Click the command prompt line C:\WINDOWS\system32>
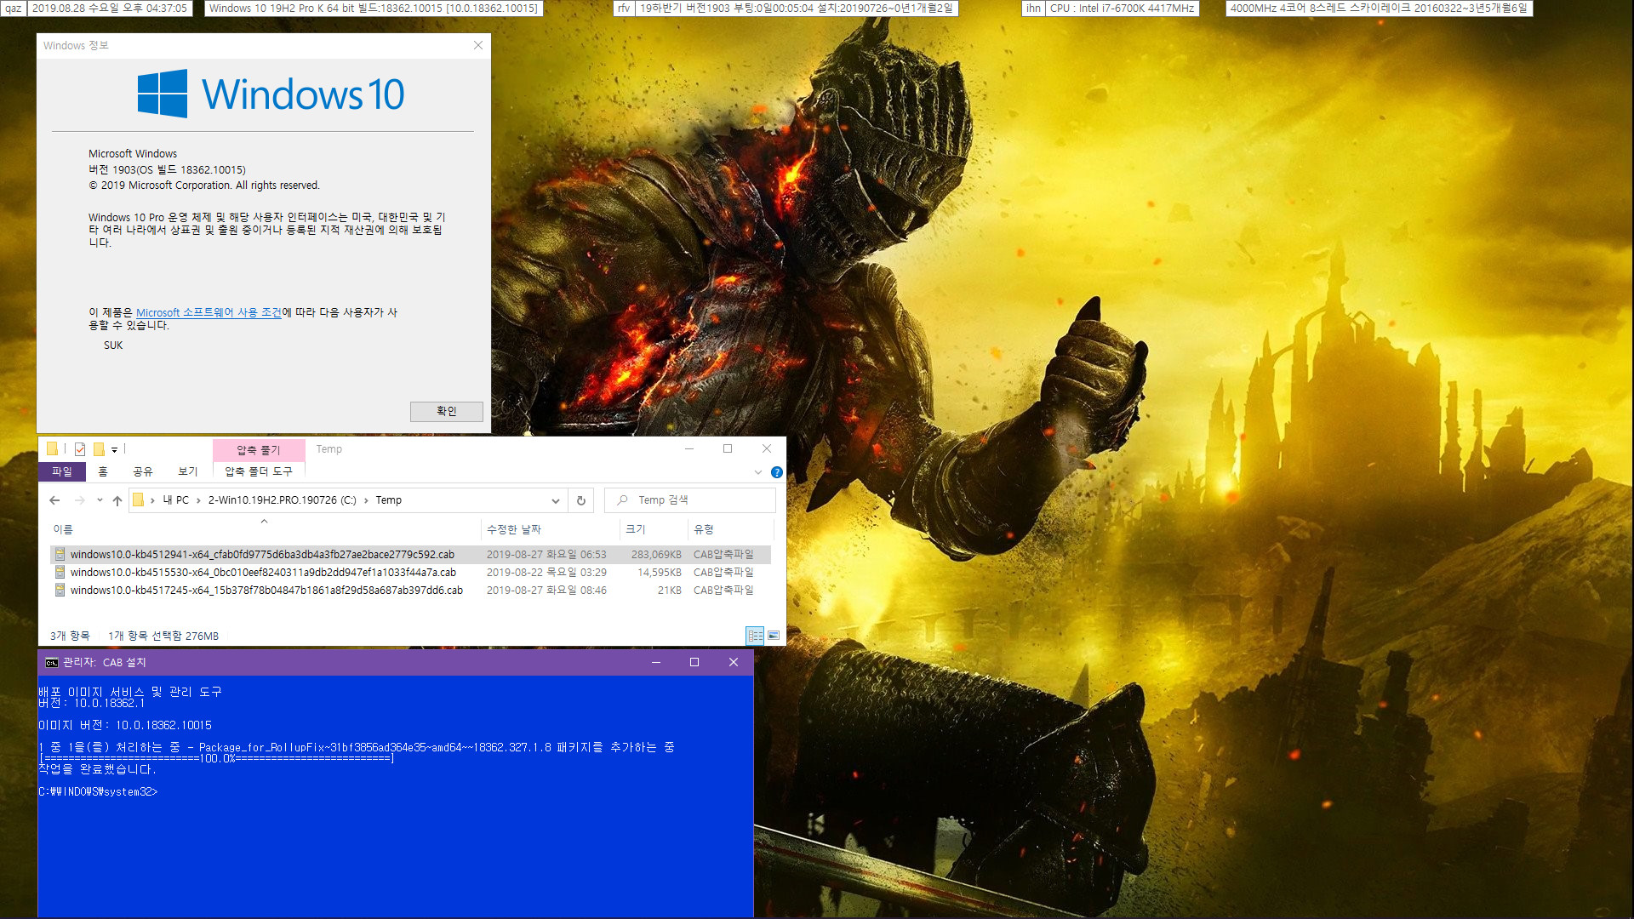 coord(98,792)
